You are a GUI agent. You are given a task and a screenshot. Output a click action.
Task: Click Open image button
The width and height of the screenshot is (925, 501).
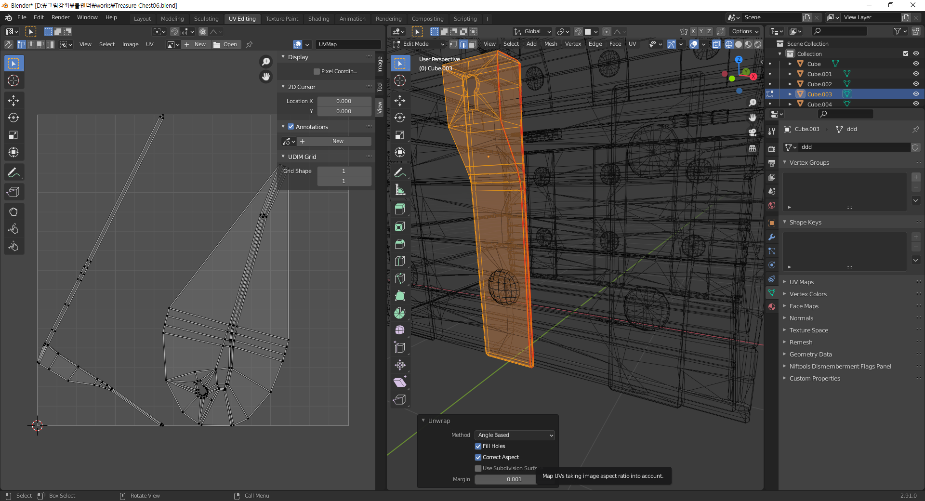click(x=225, y=44)
